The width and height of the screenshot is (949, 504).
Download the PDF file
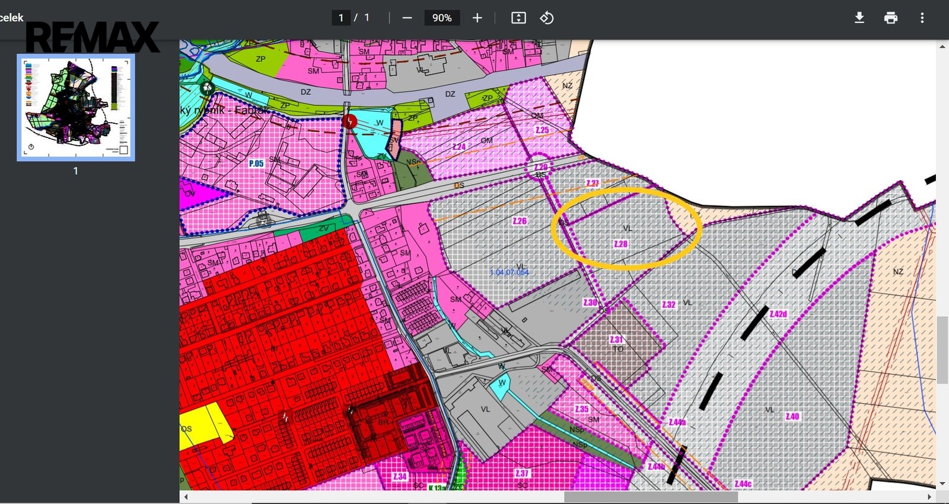pyautogui.click(x=859, y=18)
